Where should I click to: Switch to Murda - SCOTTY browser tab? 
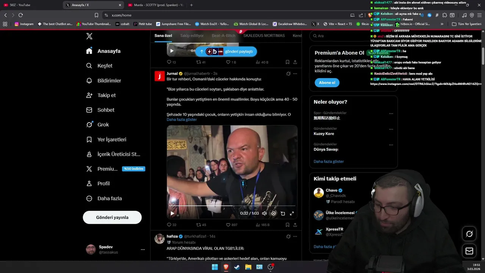click(x=155, y=5)
